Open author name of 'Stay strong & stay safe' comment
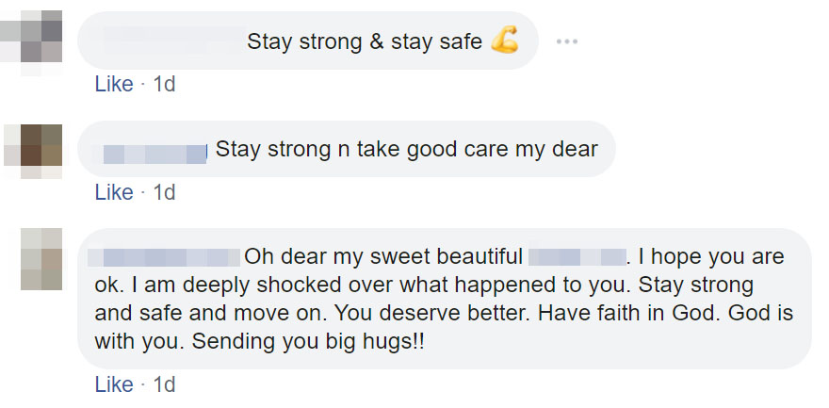 click(x=170, y=41)
